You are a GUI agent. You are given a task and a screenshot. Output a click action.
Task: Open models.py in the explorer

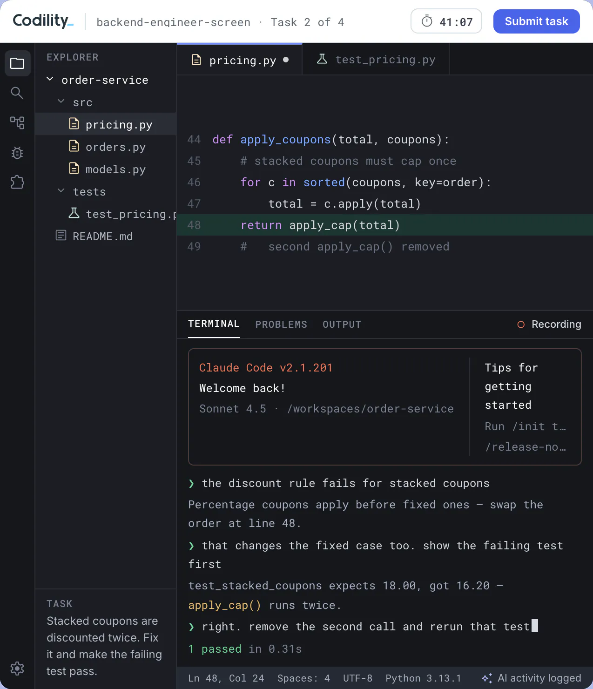pos(106,169)
